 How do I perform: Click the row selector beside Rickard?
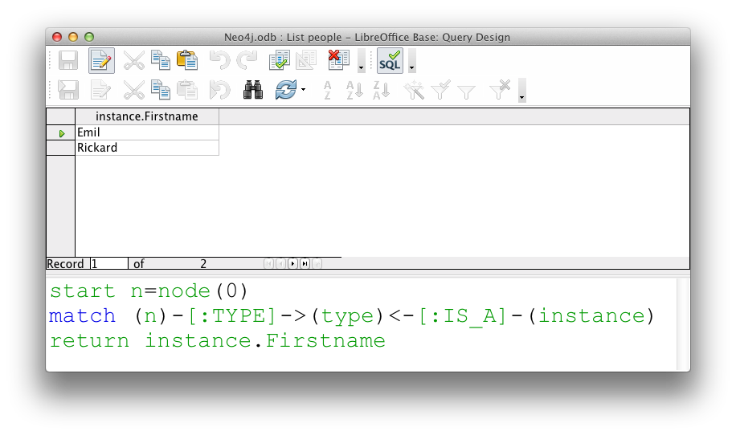point(60,148)
